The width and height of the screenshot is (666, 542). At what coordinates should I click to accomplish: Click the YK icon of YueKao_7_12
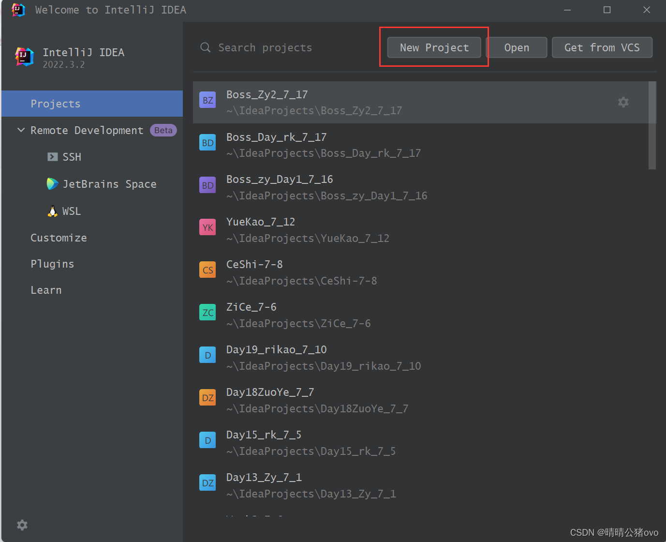[x=207, y=227]
